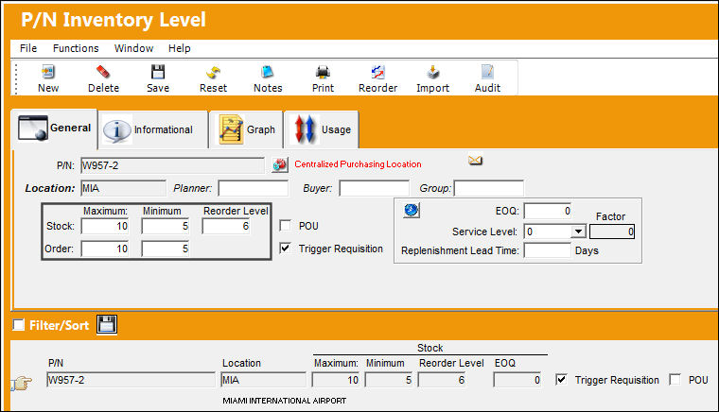The width and height of the screenshot is (719, 412).
Task: Click the envelope mail icon
Action: pos(475,161)
